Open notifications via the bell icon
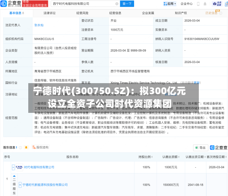Screen dimensions: 228x196 pos(205,4)
